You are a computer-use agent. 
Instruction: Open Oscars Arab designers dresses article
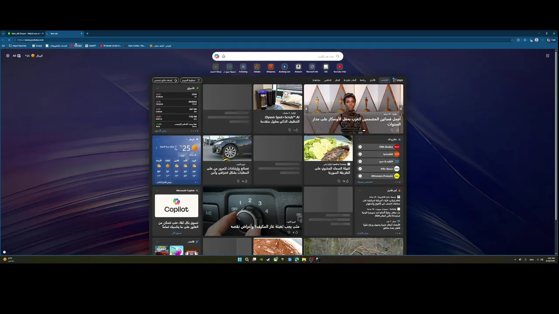click(x=353, y=109)
